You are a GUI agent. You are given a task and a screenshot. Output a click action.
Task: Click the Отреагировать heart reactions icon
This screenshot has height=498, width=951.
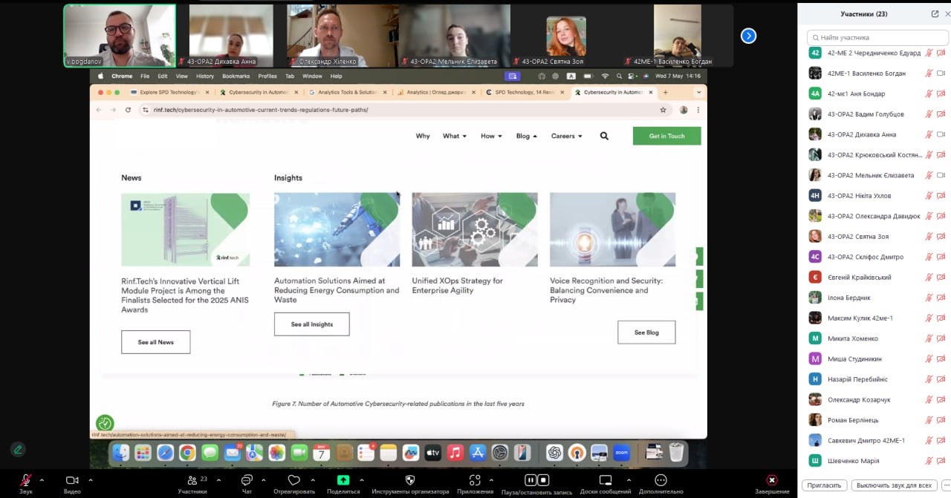294,480
